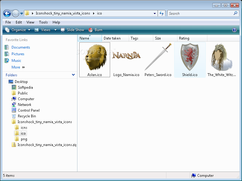Select the Peters_Sword.ico thumbnail
This screenshot has height=181, width=242.
158,60
